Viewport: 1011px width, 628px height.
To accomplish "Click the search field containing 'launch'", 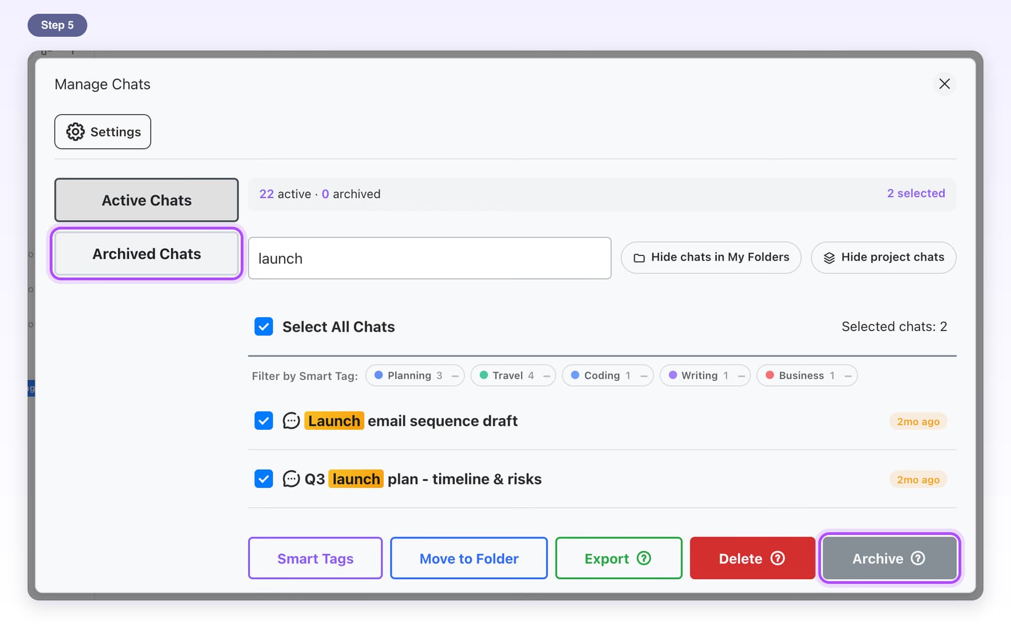I will (430, 258).
